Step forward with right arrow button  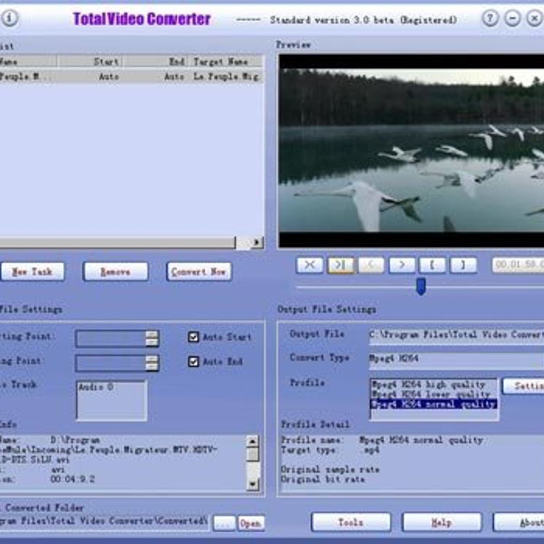click(402, 265)
